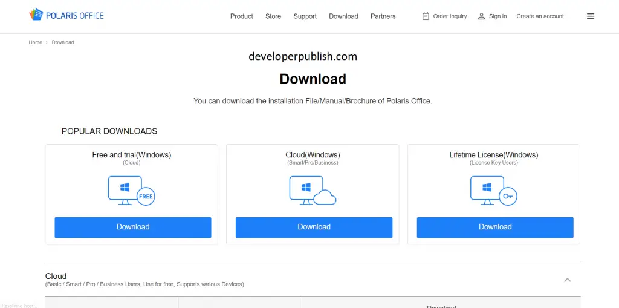This screenshot has width=619, height=308.
Task: Open the Support menu
Action: click(305, 16)
